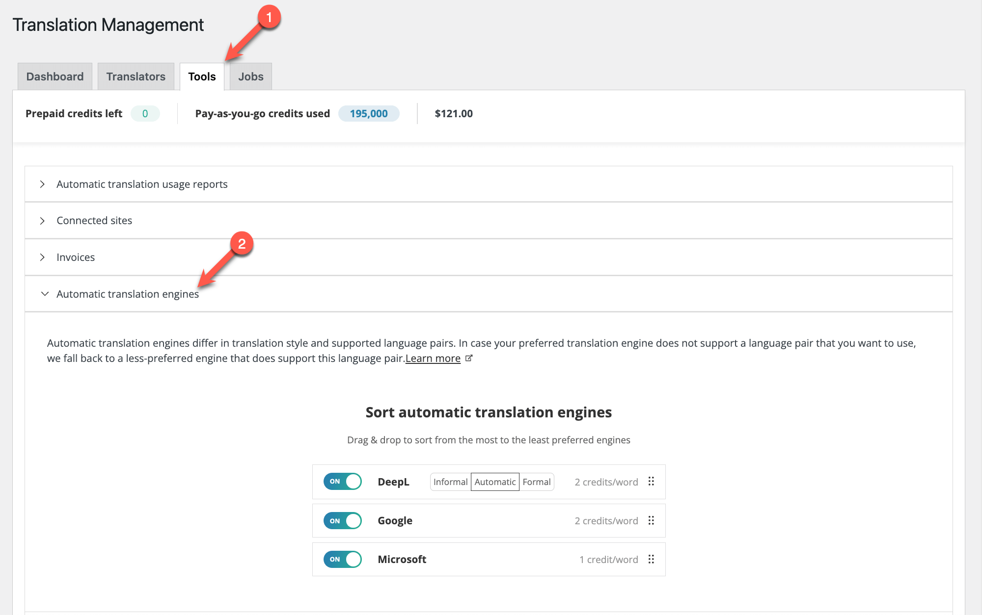Image resolution: width=982 pixels, height=615 pixels.
Task: Click the external link icon after Learn more
Action: click(x=469, y=358)
